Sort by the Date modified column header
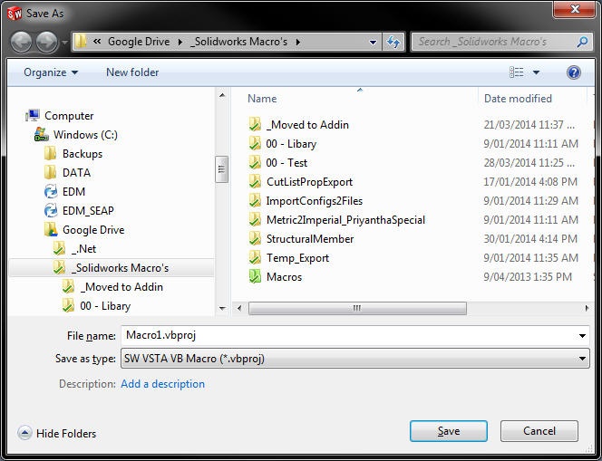This screenshot has width=602, height=461. [518, 99]
